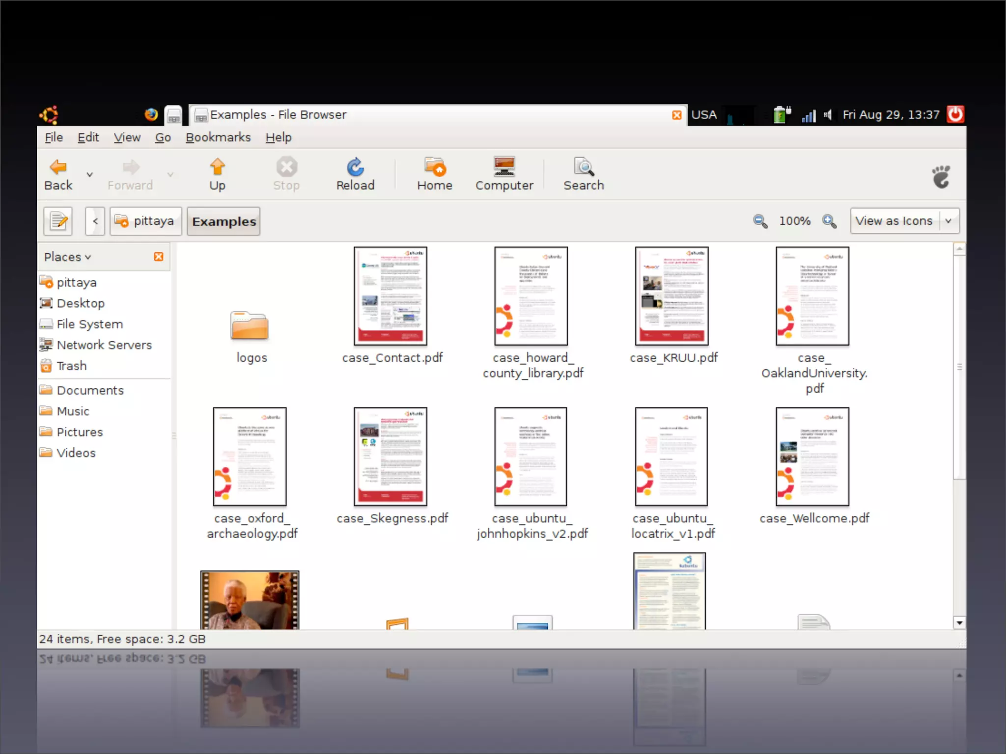Click the Reload toolbar icon

tap(355, 168)
